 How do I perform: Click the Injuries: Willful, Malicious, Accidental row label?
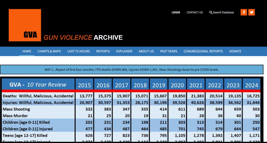38,103
